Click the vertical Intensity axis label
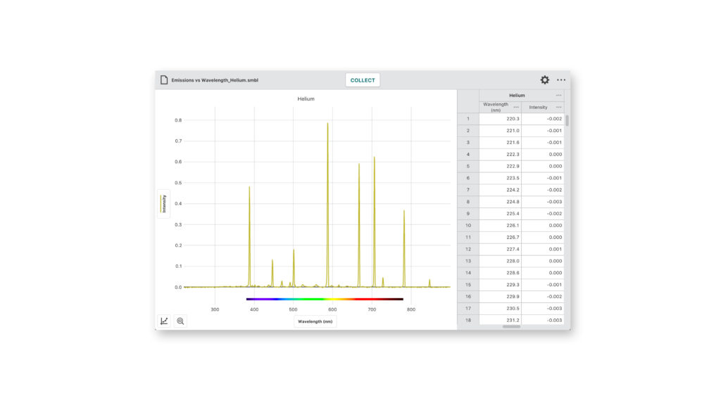The height and width of the screenshot is (405, 721). [x=162, y=202]
